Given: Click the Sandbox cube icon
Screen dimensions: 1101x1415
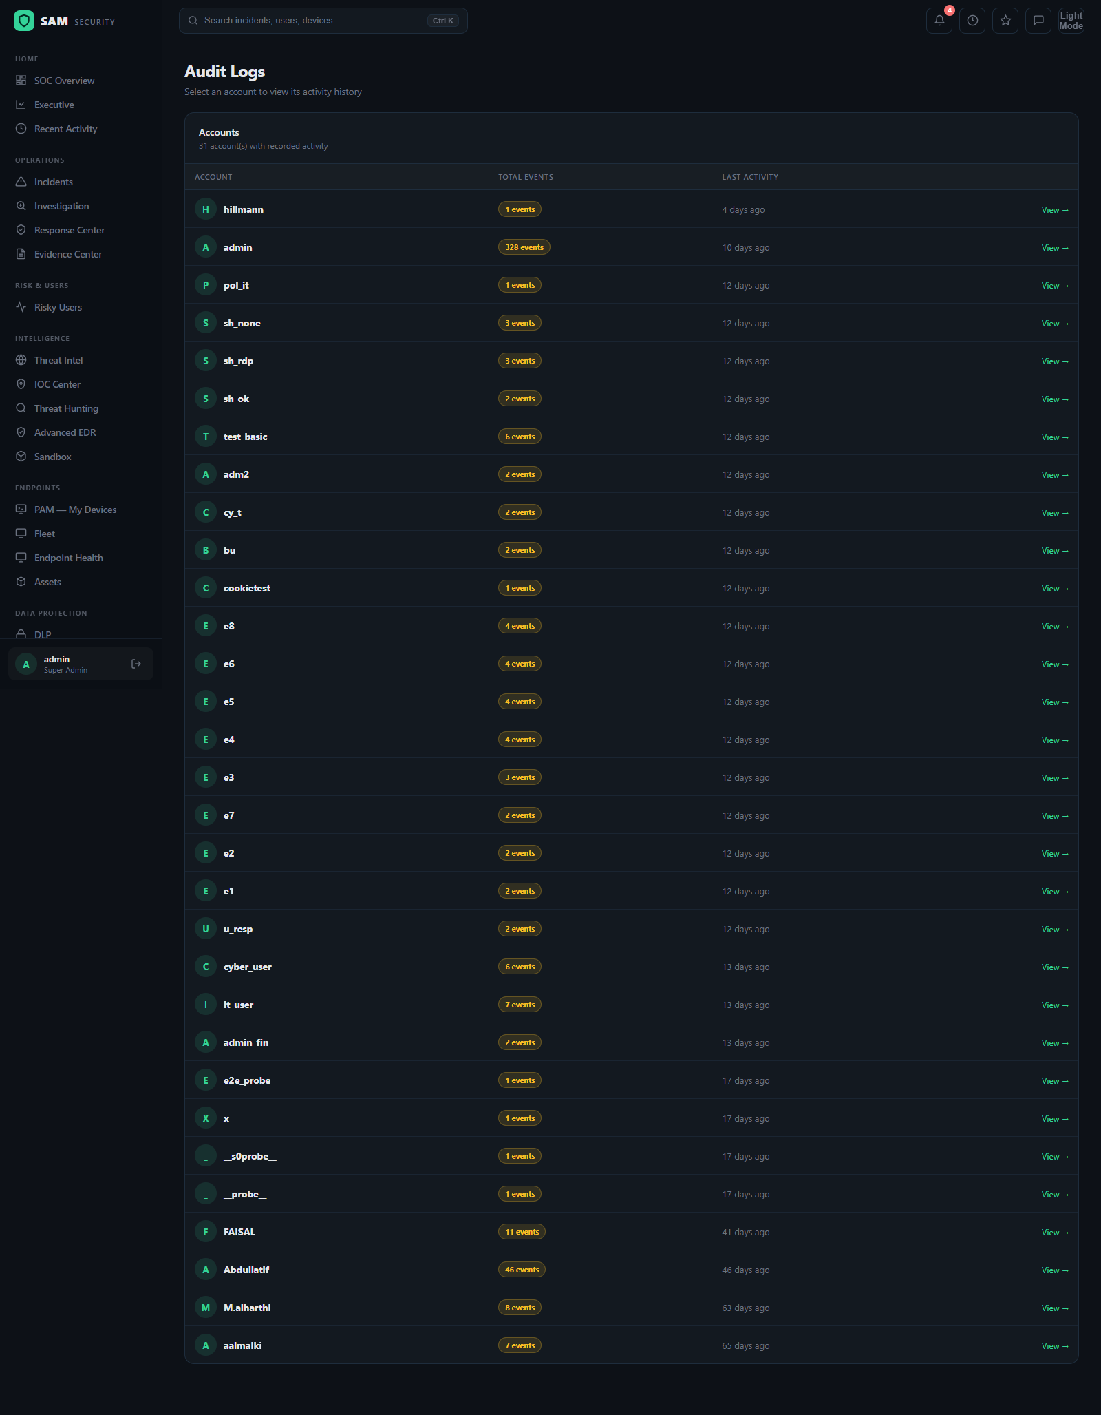Looking at the screenshot, I should click(x=21, y=457).
